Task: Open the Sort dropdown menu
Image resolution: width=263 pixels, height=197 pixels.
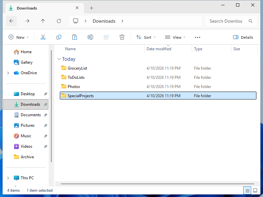Action: click(x=146, y=37)
